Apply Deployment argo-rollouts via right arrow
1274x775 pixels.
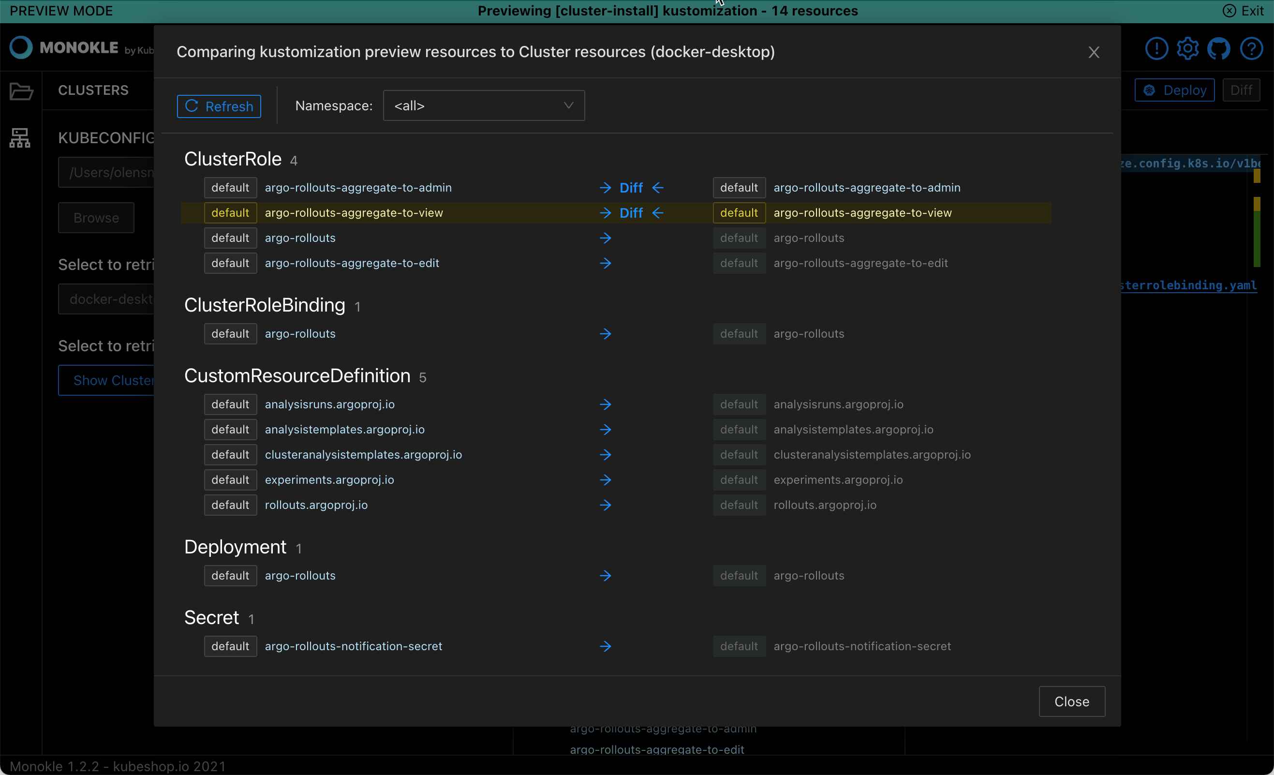coord(606,575)
